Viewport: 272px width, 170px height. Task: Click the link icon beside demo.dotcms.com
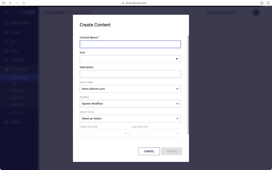pyautogui.click(x=123, y=3)
